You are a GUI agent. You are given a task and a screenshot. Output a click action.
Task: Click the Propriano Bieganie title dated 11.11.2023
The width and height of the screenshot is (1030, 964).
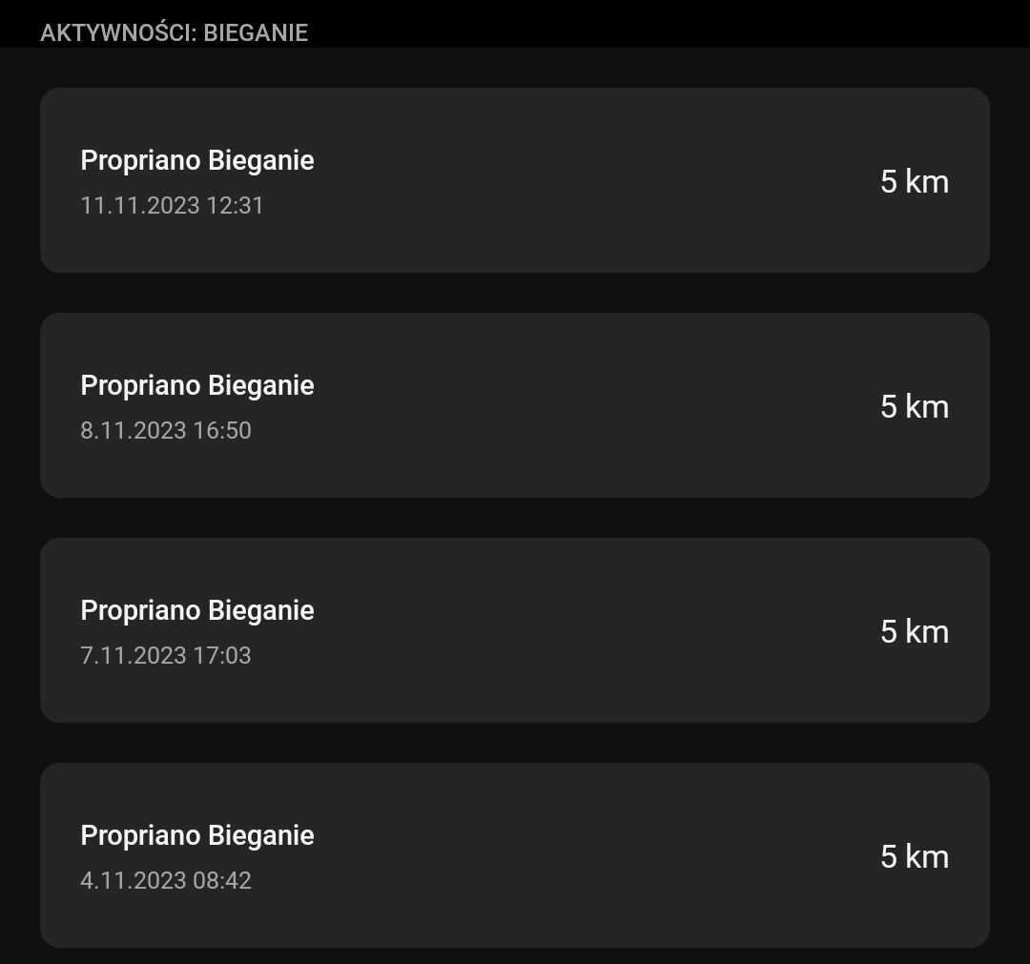[197, 160]
